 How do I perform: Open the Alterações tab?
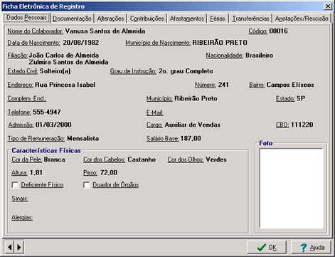(x=110, y=19)
